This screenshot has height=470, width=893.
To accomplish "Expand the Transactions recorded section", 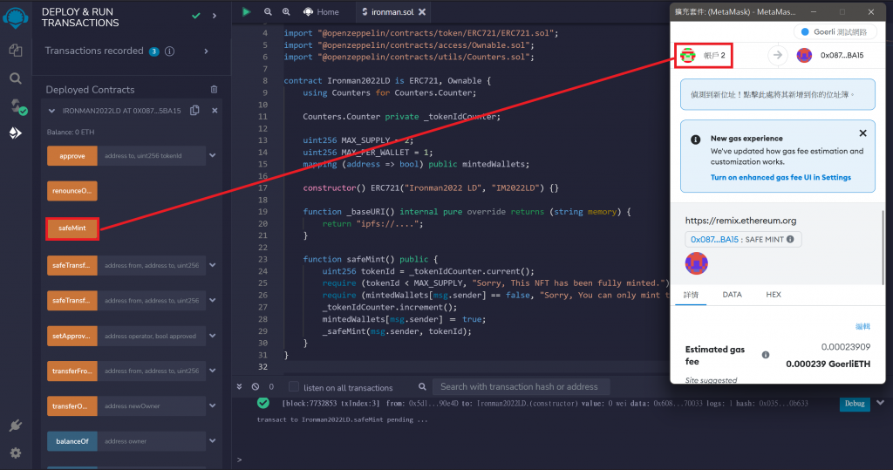I will coord(206,51).
